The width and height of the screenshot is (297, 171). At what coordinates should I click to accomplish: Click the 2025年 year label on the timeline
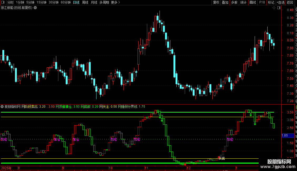click(6, 168)
